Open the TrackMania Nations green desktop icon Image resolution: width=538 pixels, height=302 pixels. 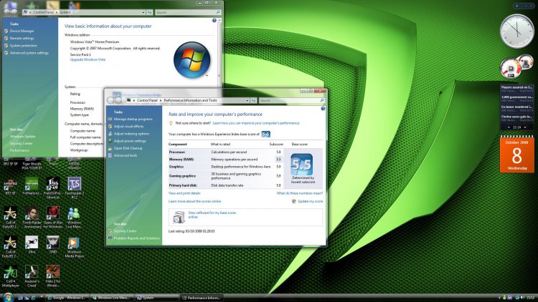[32, 187]
